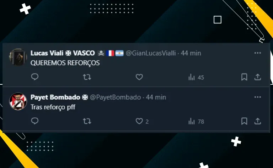Retweet the QUEREMOS REFORÇOS tweet

tap(87, 77)
